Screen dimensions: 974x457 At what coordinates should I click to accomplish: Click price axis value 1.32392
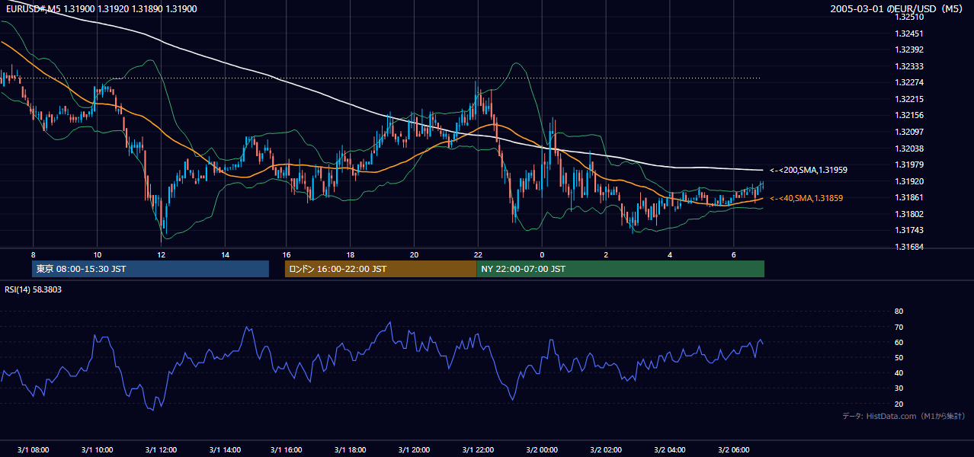coord(908,50)
